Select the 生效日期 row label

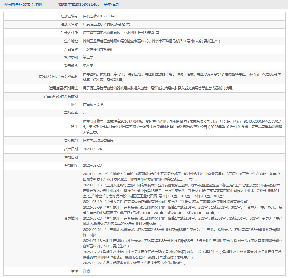(71, 157)
